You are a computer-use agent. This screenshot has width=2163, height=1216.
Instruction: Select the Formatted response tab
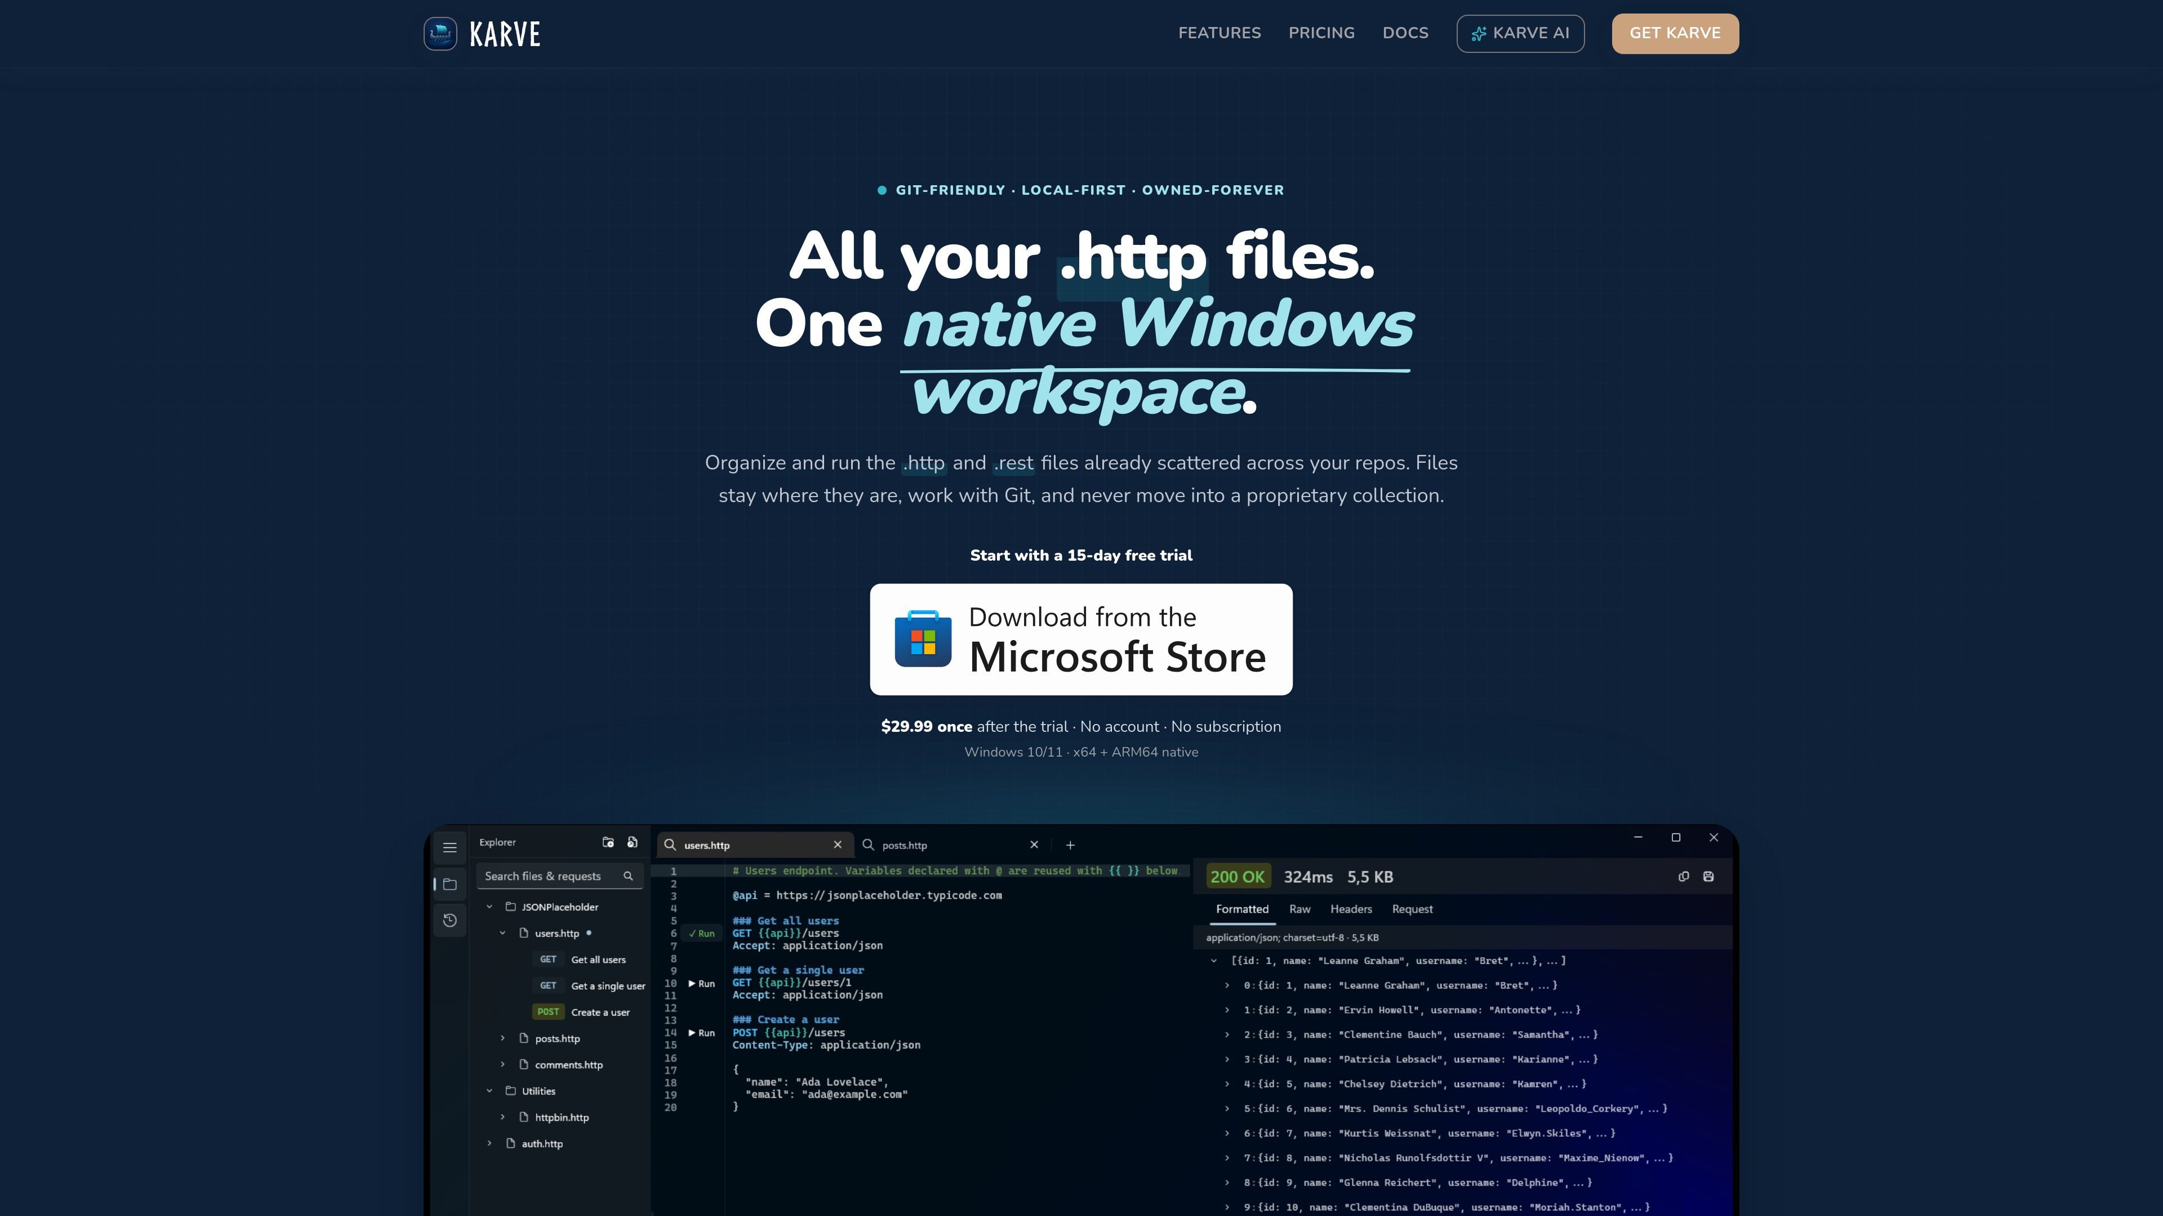[1242, 910]
